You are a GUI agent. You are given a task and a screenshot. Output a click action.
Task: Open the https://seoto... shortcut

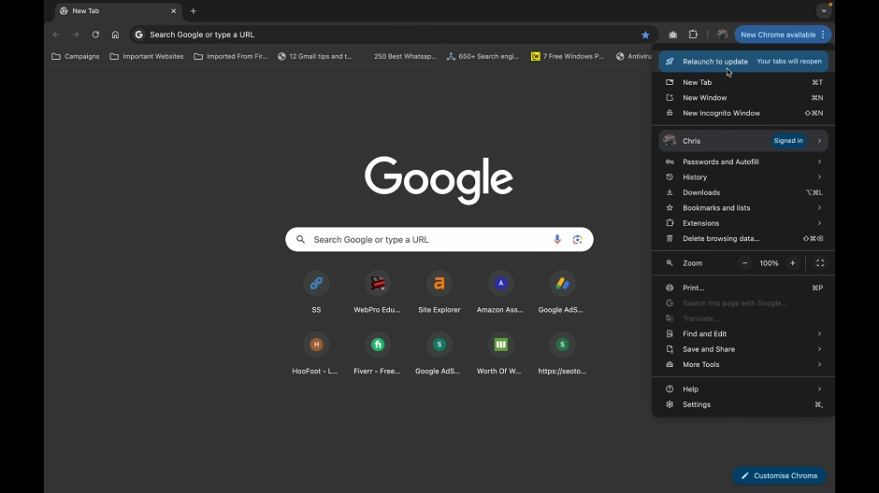(x=562, y=354)
